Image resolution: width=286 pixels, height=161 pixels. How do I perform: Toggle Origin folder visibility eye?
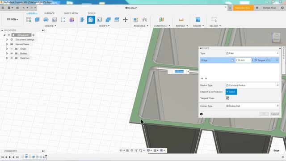[x=12, y=49]
